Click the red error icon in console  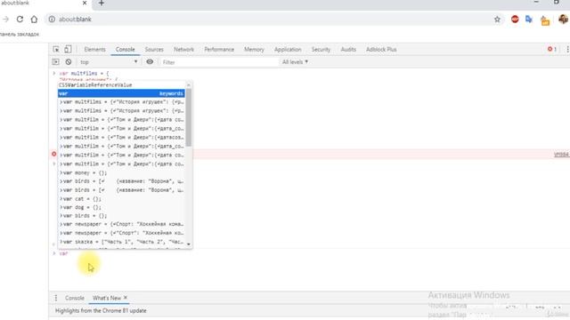pyautogui.click(x=53, y=154)
